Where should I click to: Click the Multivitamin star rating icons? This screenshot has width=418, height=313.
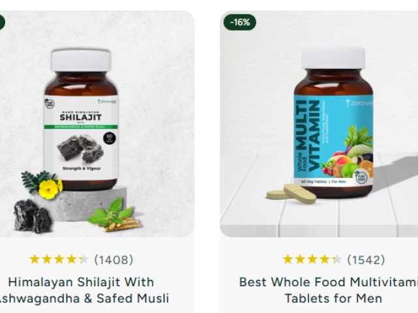coord(312,260)
